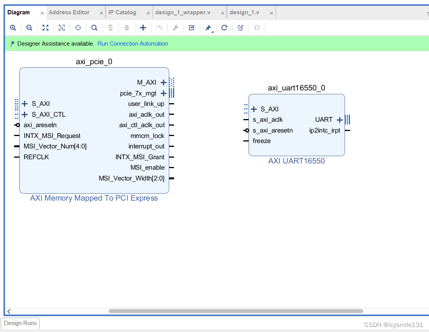Open the diagram Search tool
This screenshot has width=429, height=332.
94,27
